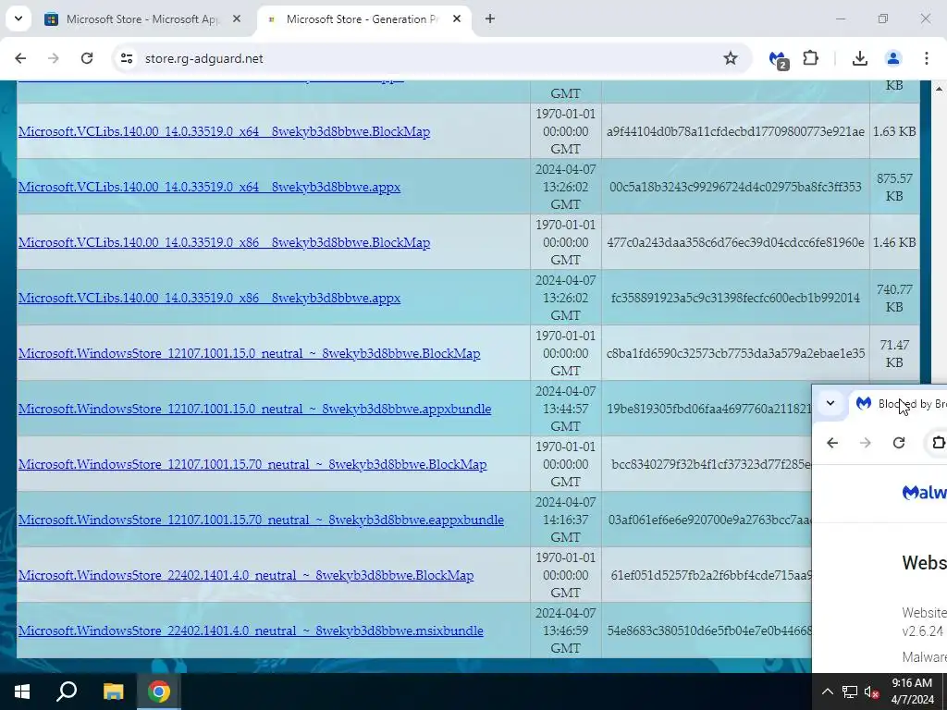Download VCLibs 14.0.33519.0 x64 BlockMap link
The image size is (947, 710).
tap(224, 131)
